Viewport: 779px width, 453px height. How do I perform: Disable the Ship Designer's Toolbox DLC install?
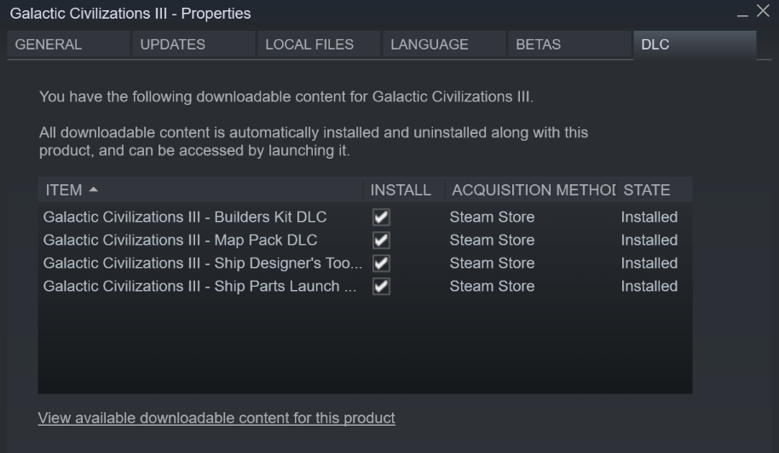(381, 264)
